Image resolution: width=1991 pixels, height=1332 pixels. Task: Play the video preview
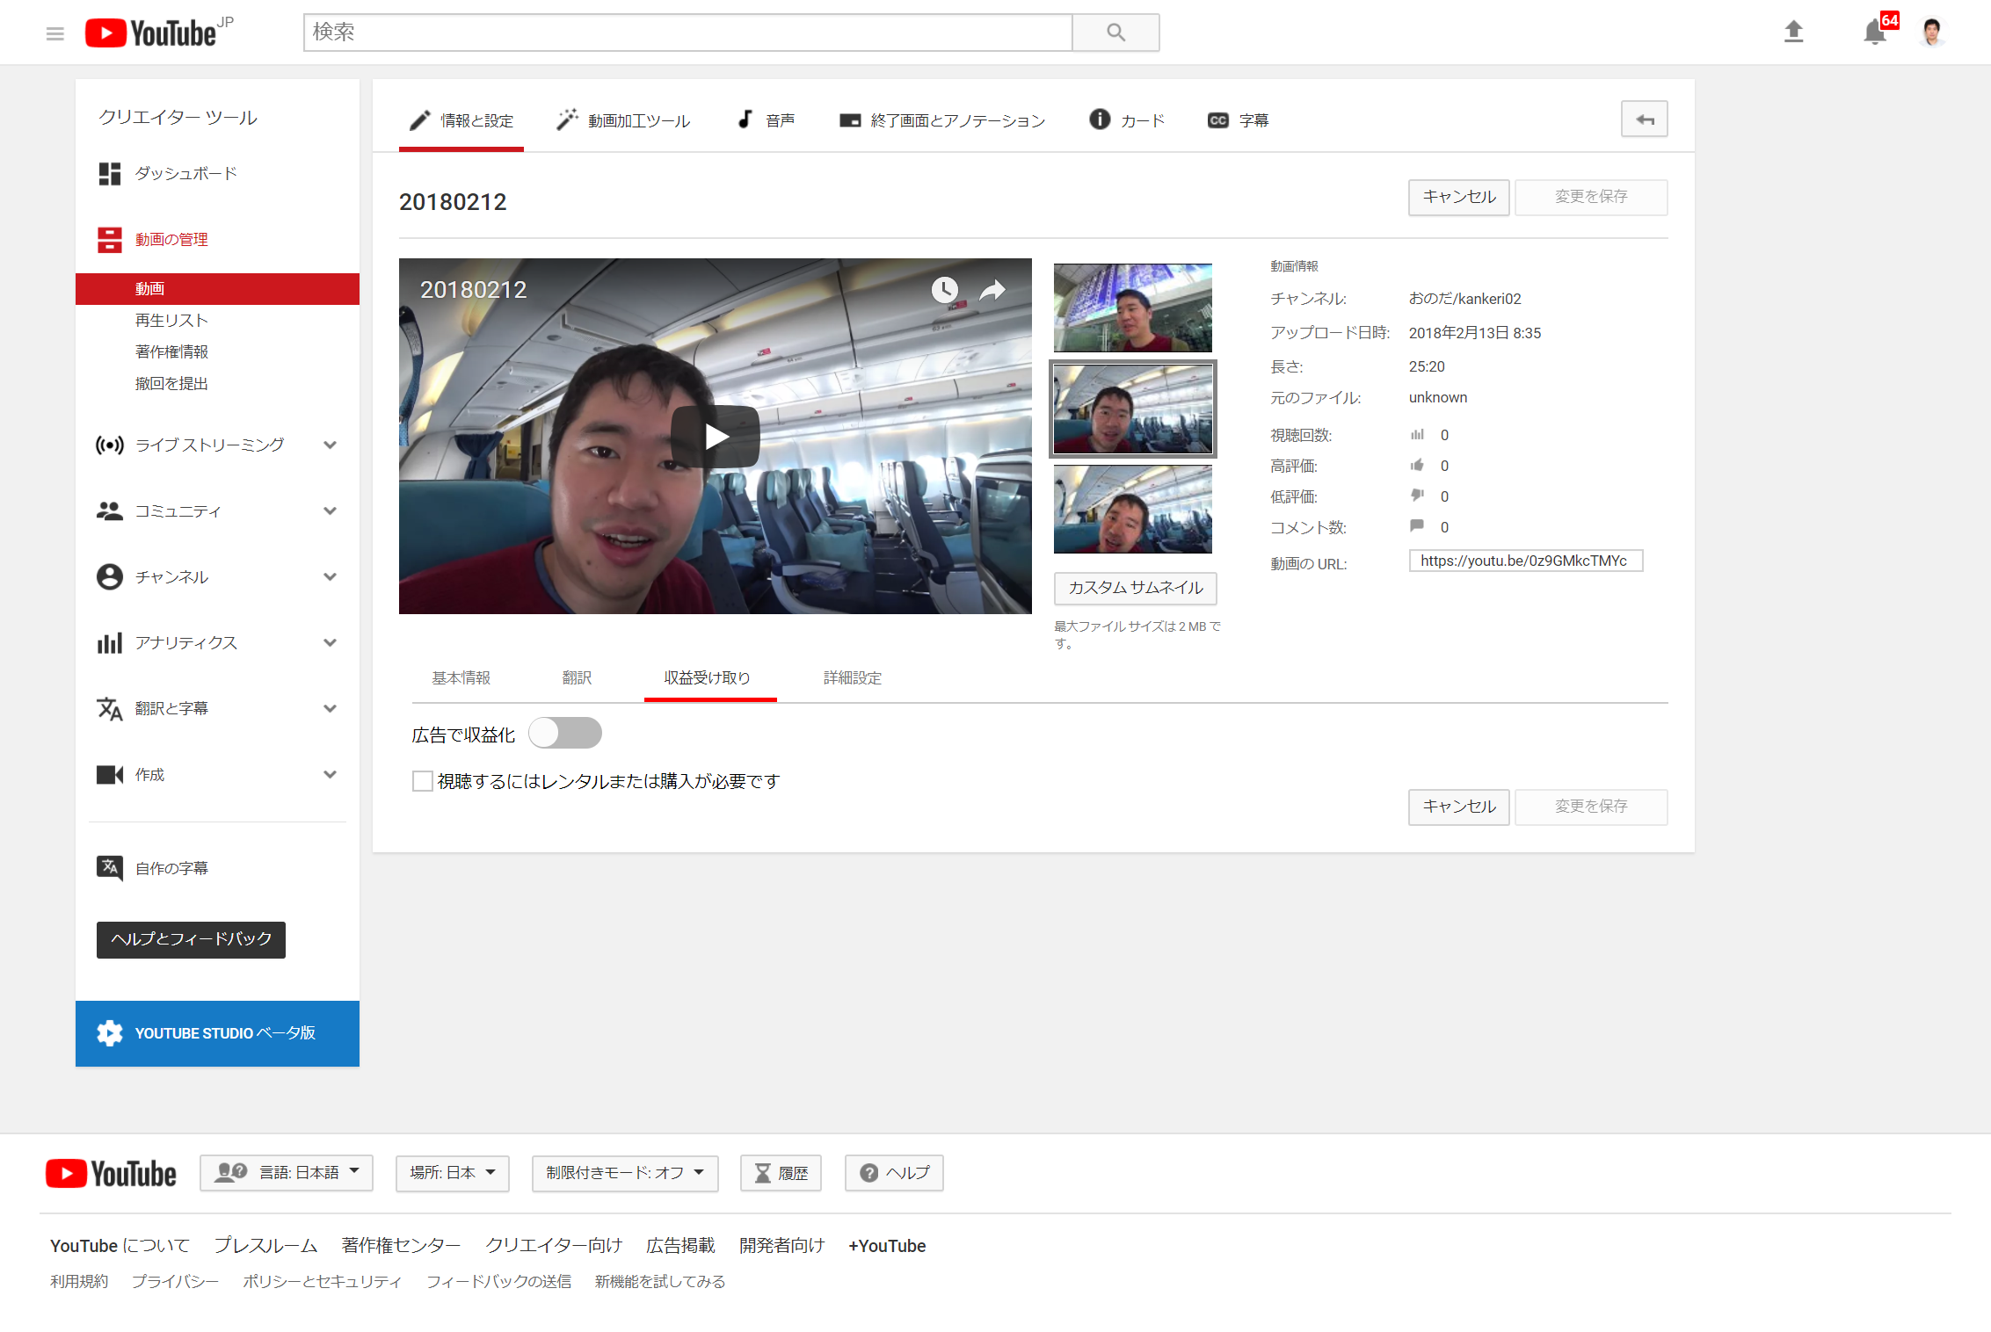[x=716, y=436]
